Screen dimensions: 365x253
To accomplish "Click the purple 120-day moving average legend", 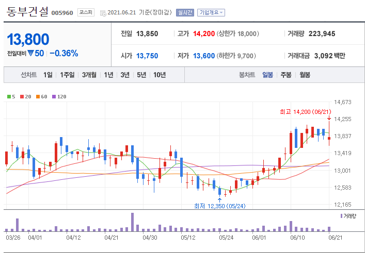I will tap(59, 96).
